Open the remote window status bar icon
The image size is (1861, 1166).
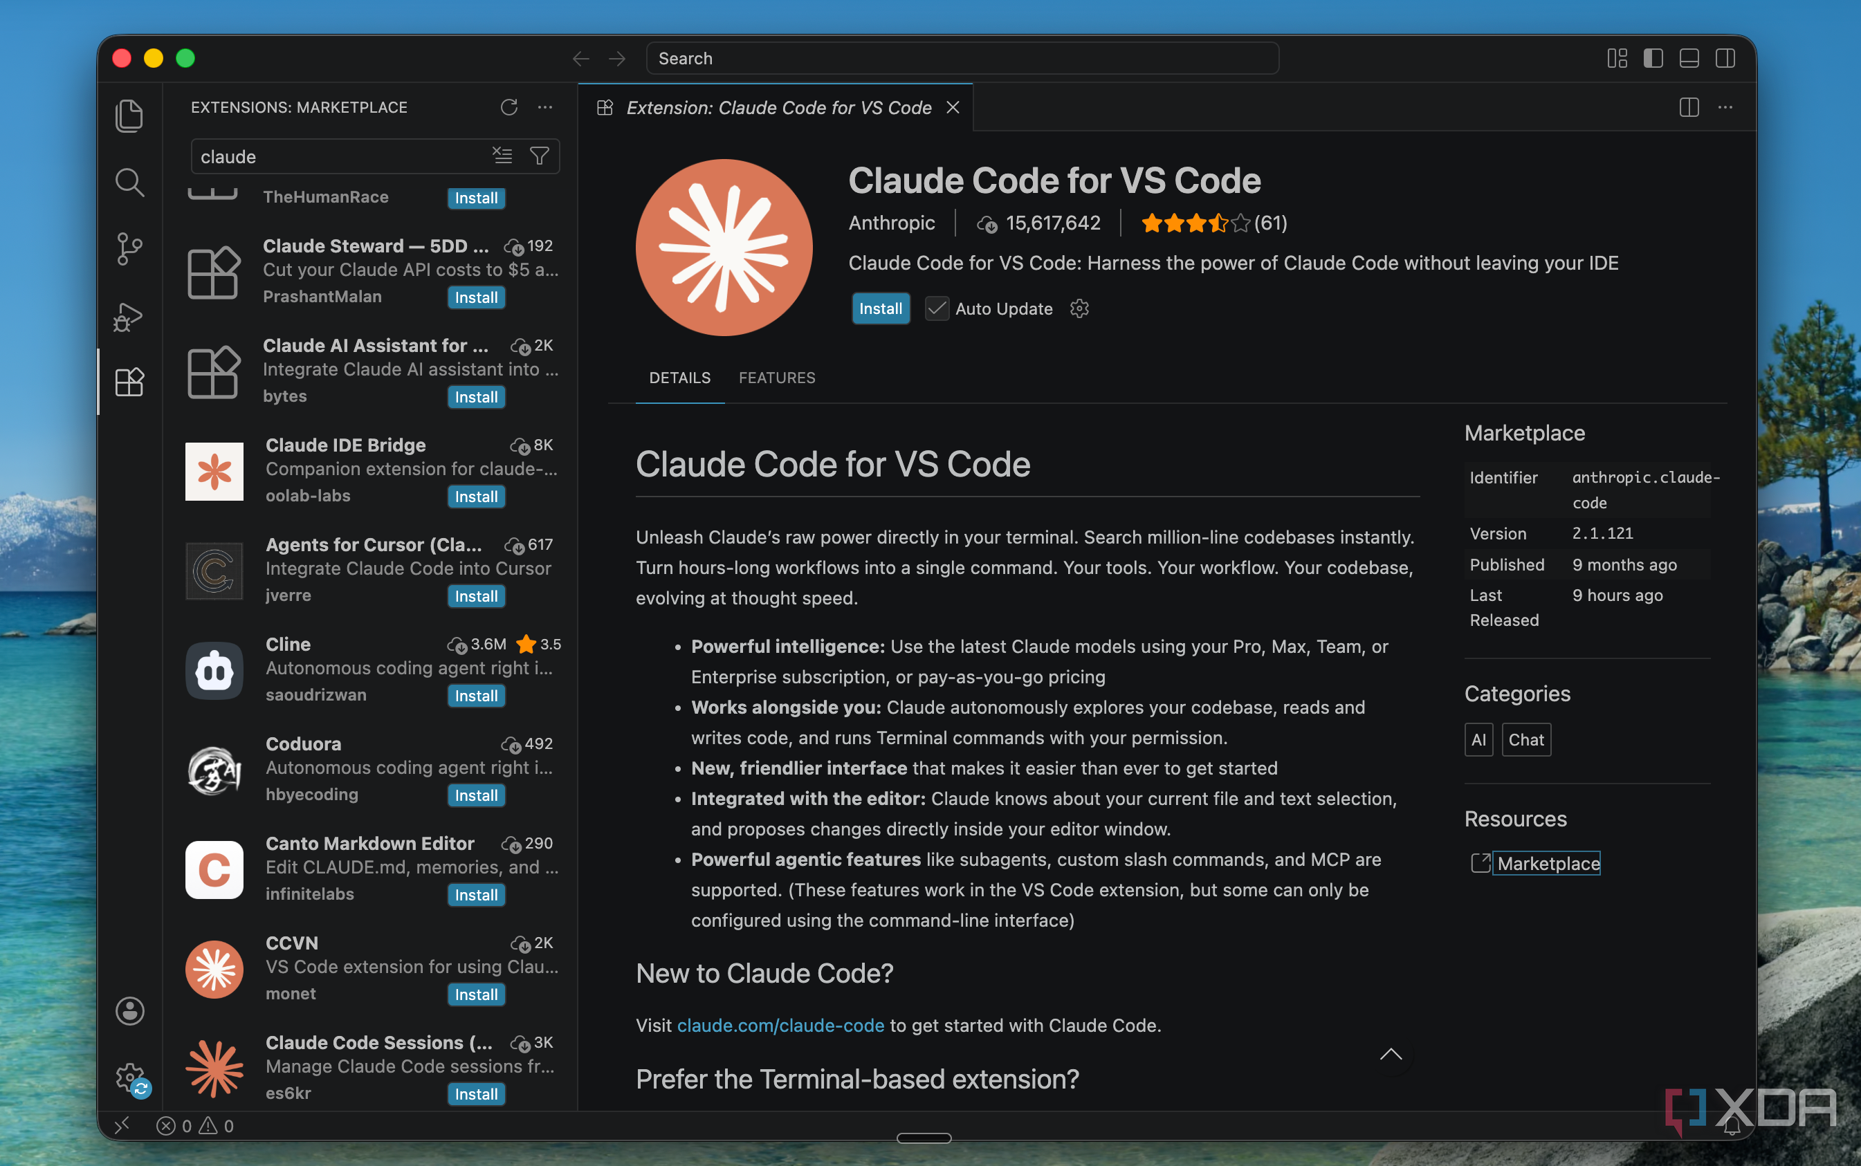pos(122,1126)
